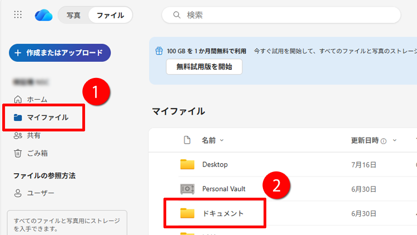The width and height of the screenshot is (417, 235).
Task: Click the ドキュメント folder icon
Action: click(x=187, y=213)
